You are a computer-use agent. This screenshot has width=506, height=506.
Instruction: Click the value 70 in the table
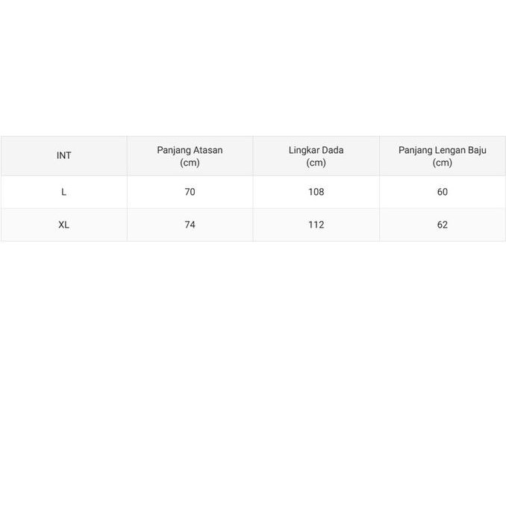coord(190,192)
